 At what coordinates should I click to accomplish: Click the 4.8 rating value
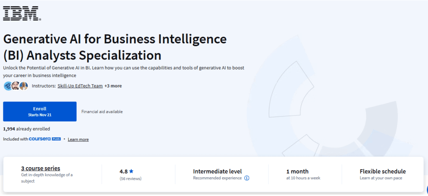click(123, 171)
